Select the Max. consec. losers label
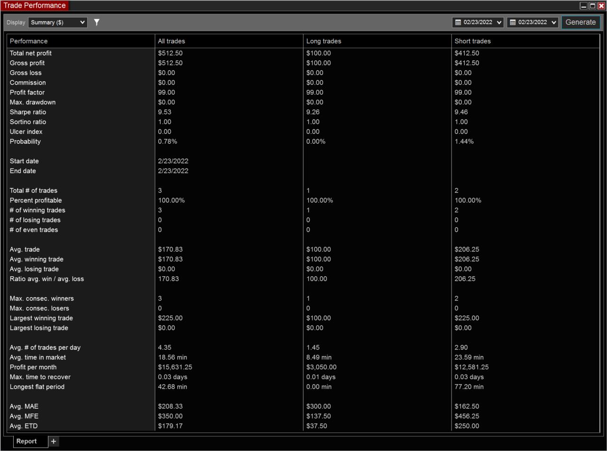Viewport: 607px width, 451px height. point(39,308)
